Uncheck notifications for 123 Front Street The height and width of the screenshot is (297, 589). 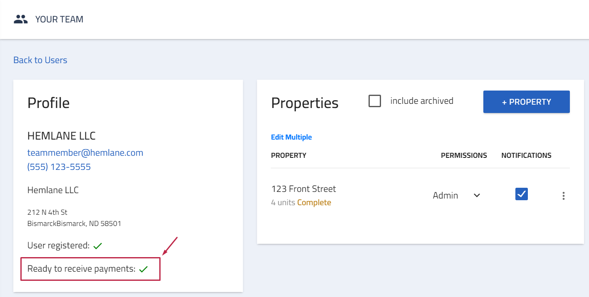[x=522, y=194]
